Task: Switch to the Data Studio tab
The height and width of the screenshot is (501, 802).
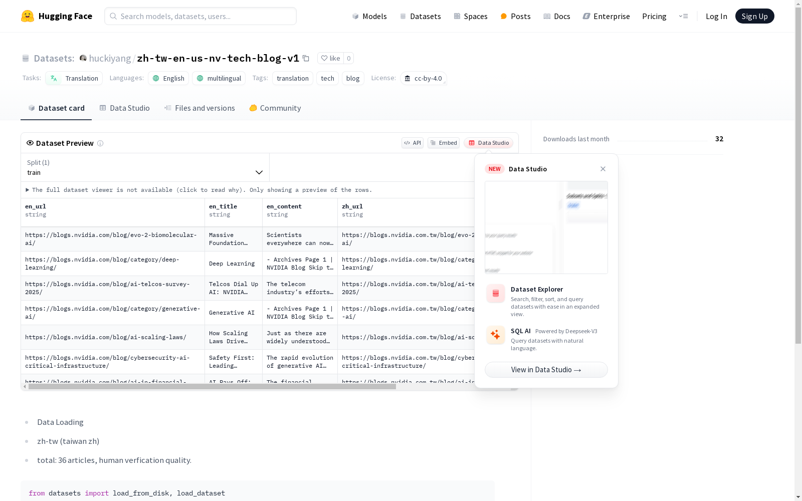Action: (124, 108)
